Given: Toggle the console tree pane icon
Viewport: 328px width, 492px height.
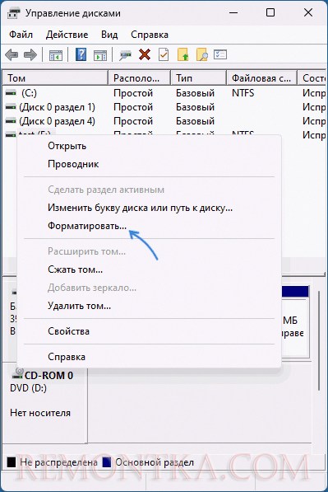Looking at the screenshot, I should point(56,55).
